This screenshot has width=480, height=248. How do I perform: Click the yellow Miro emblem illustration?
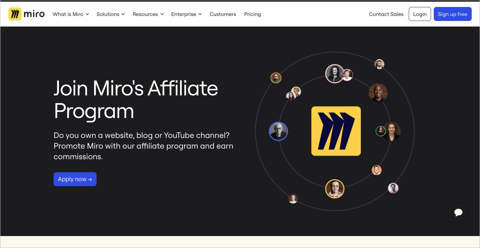coord(336,131)
